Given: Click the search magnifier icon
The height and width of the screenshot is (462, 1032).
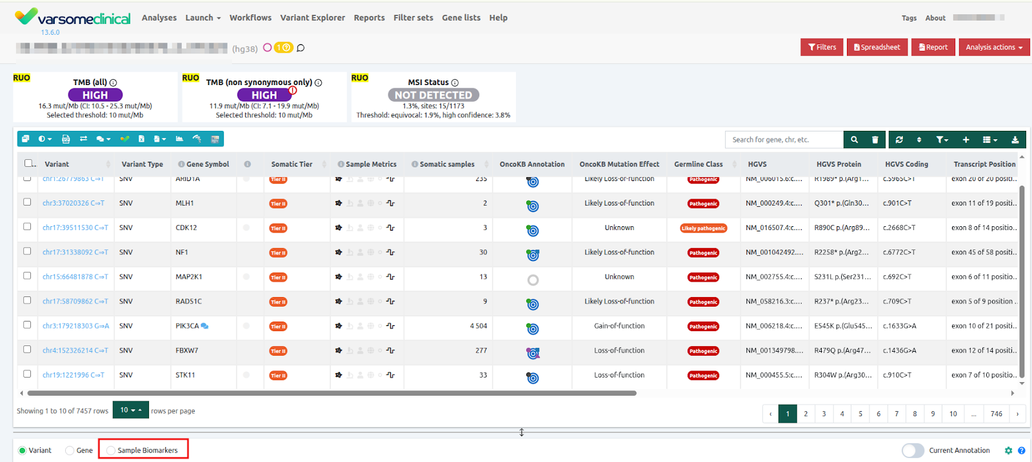Looking at the screenshot, I should [x=854, y=140].
